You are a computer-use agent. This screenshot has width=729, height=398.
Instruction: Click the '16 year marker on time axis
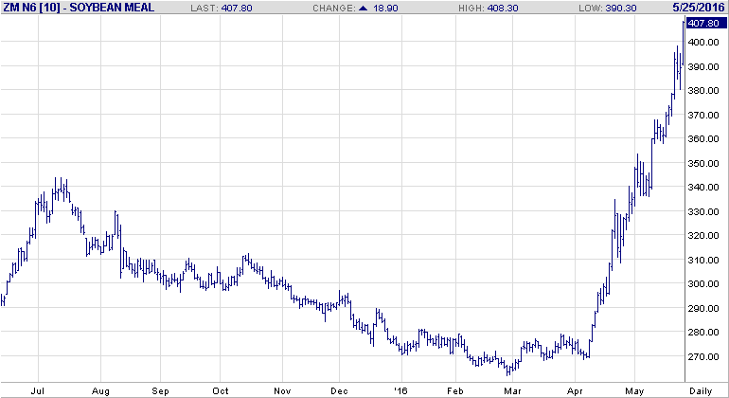point(400,389)
